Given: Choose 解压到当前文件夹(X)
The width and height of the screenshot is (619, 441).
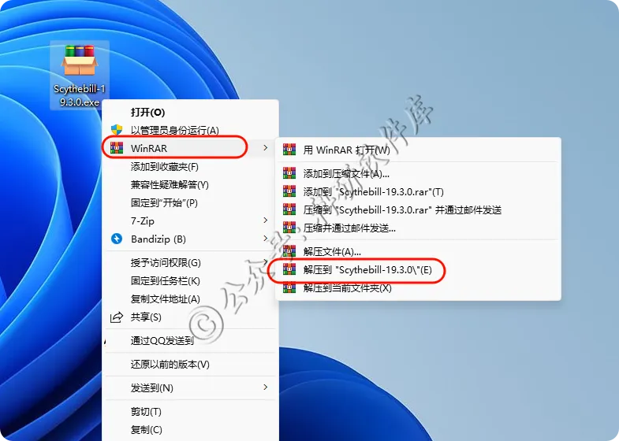Looking at the screenshot, I should [x=347, y=288].
